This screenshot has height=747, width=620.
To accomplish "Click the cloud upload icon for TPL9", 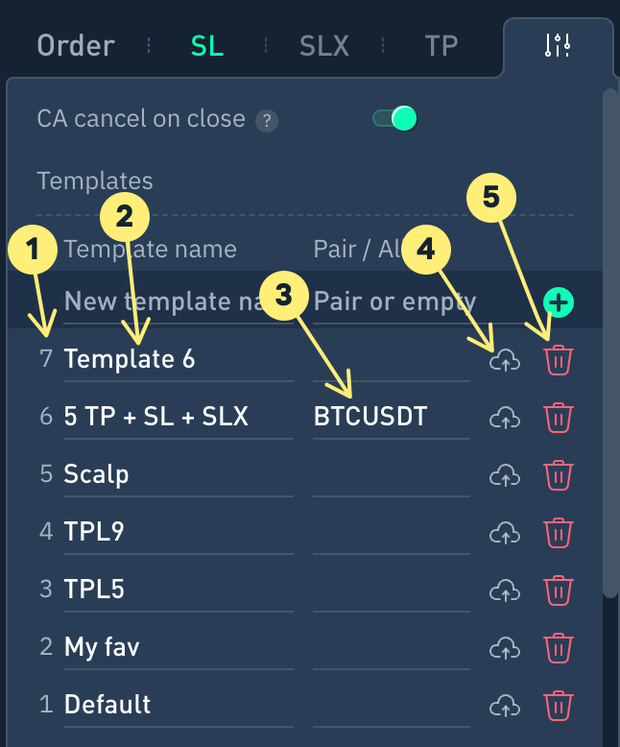I will coord(504,533).
